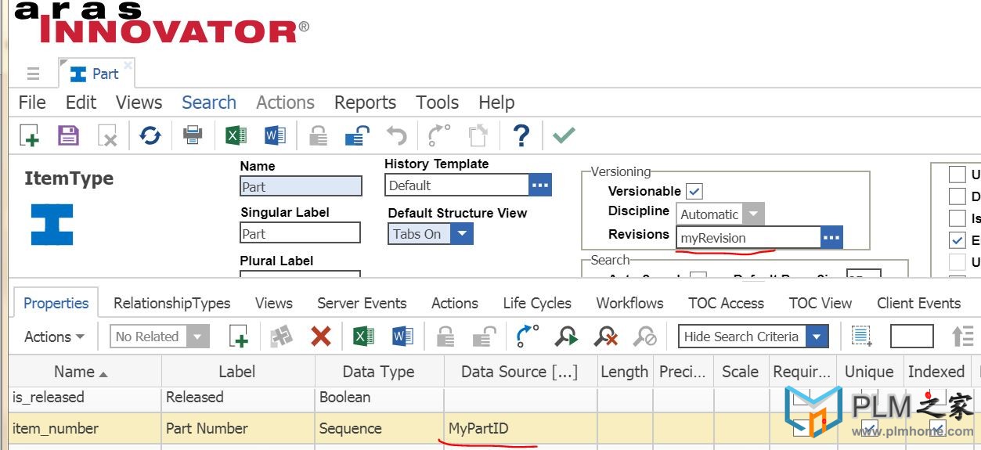Toggle the Versionable checkbox

coord(694,191)
